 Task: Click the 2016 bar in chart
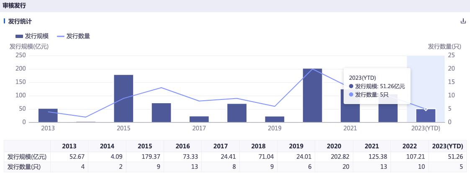(x=161, y=112)
